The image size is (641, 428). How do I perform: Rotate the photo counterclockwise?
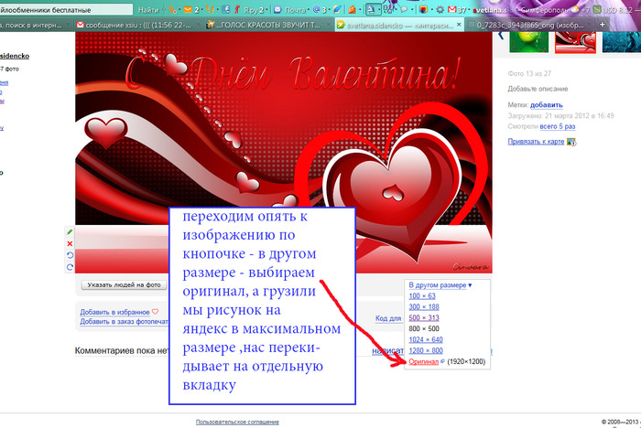pos(70,256)
